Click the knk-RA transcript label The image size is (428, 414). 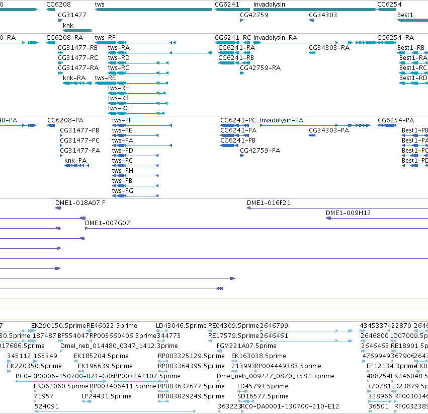(x=74, y=78)
